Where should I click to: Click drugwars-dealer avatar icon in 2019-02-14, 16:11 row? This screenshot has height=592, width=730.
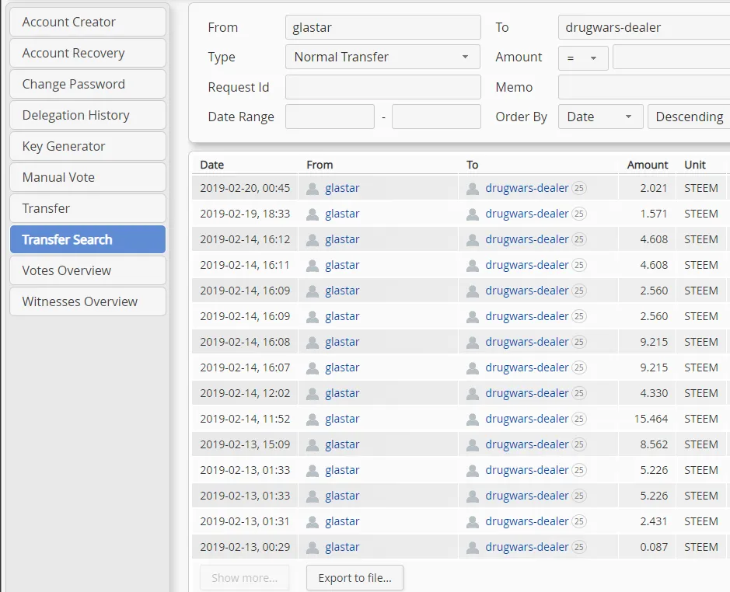coord(473,265)
